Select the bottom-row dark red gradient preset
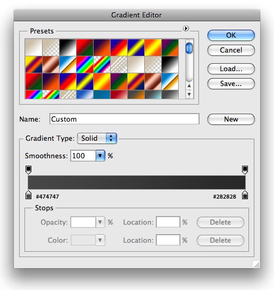 [119, 95]
